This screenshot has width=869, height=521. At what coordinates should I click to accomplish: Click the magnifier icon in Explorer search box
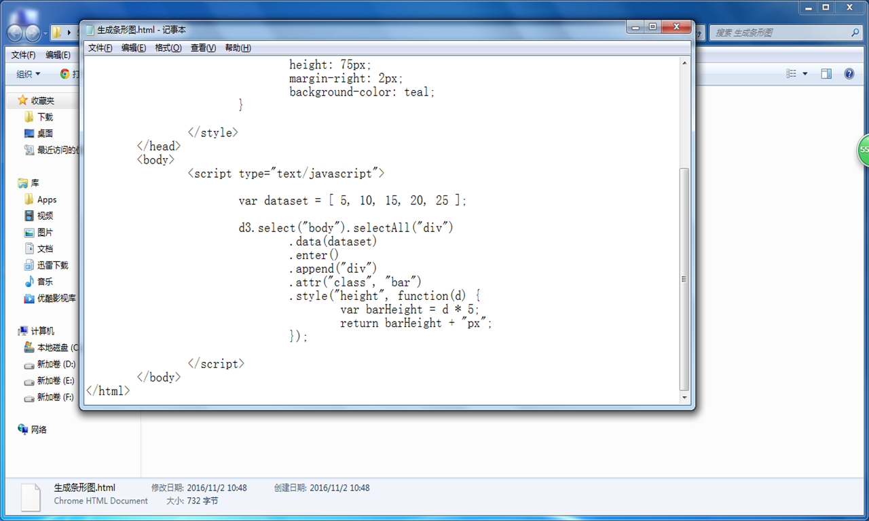pyautogui.click(x=855, y=33)
